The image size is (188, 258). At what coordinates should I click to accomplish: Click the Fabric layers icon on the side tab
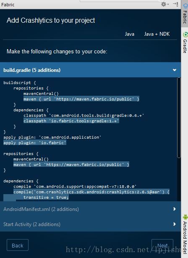(185, 6)
